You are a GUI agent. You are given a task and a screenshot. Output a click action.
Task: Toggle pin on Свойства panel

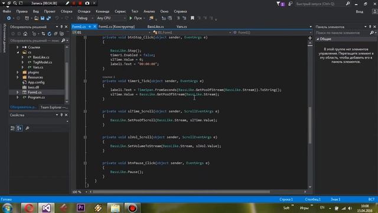[61, 115]
